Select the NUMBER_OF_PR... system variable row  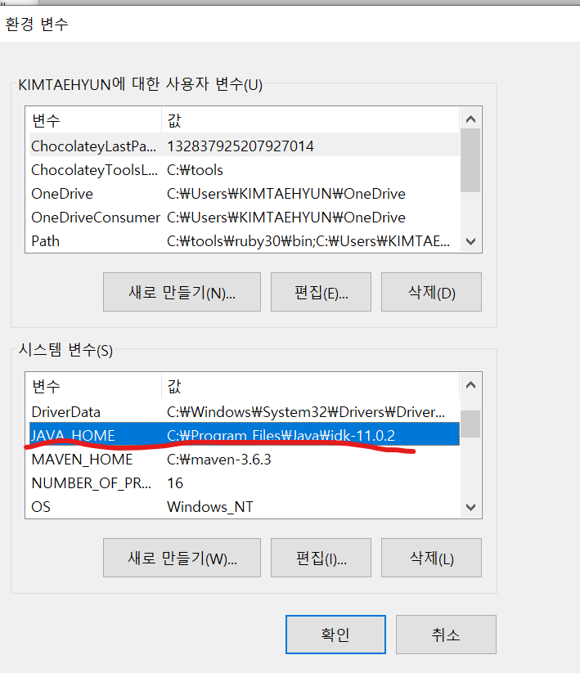[x=245, y=482]
